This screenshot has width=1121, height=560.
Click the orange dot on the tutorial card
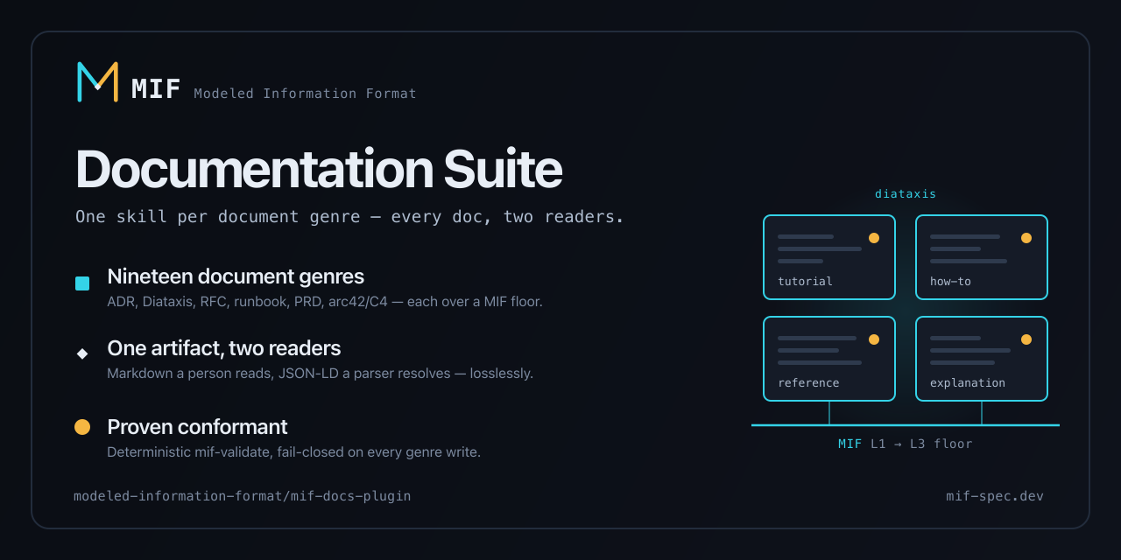coord(874,238)
